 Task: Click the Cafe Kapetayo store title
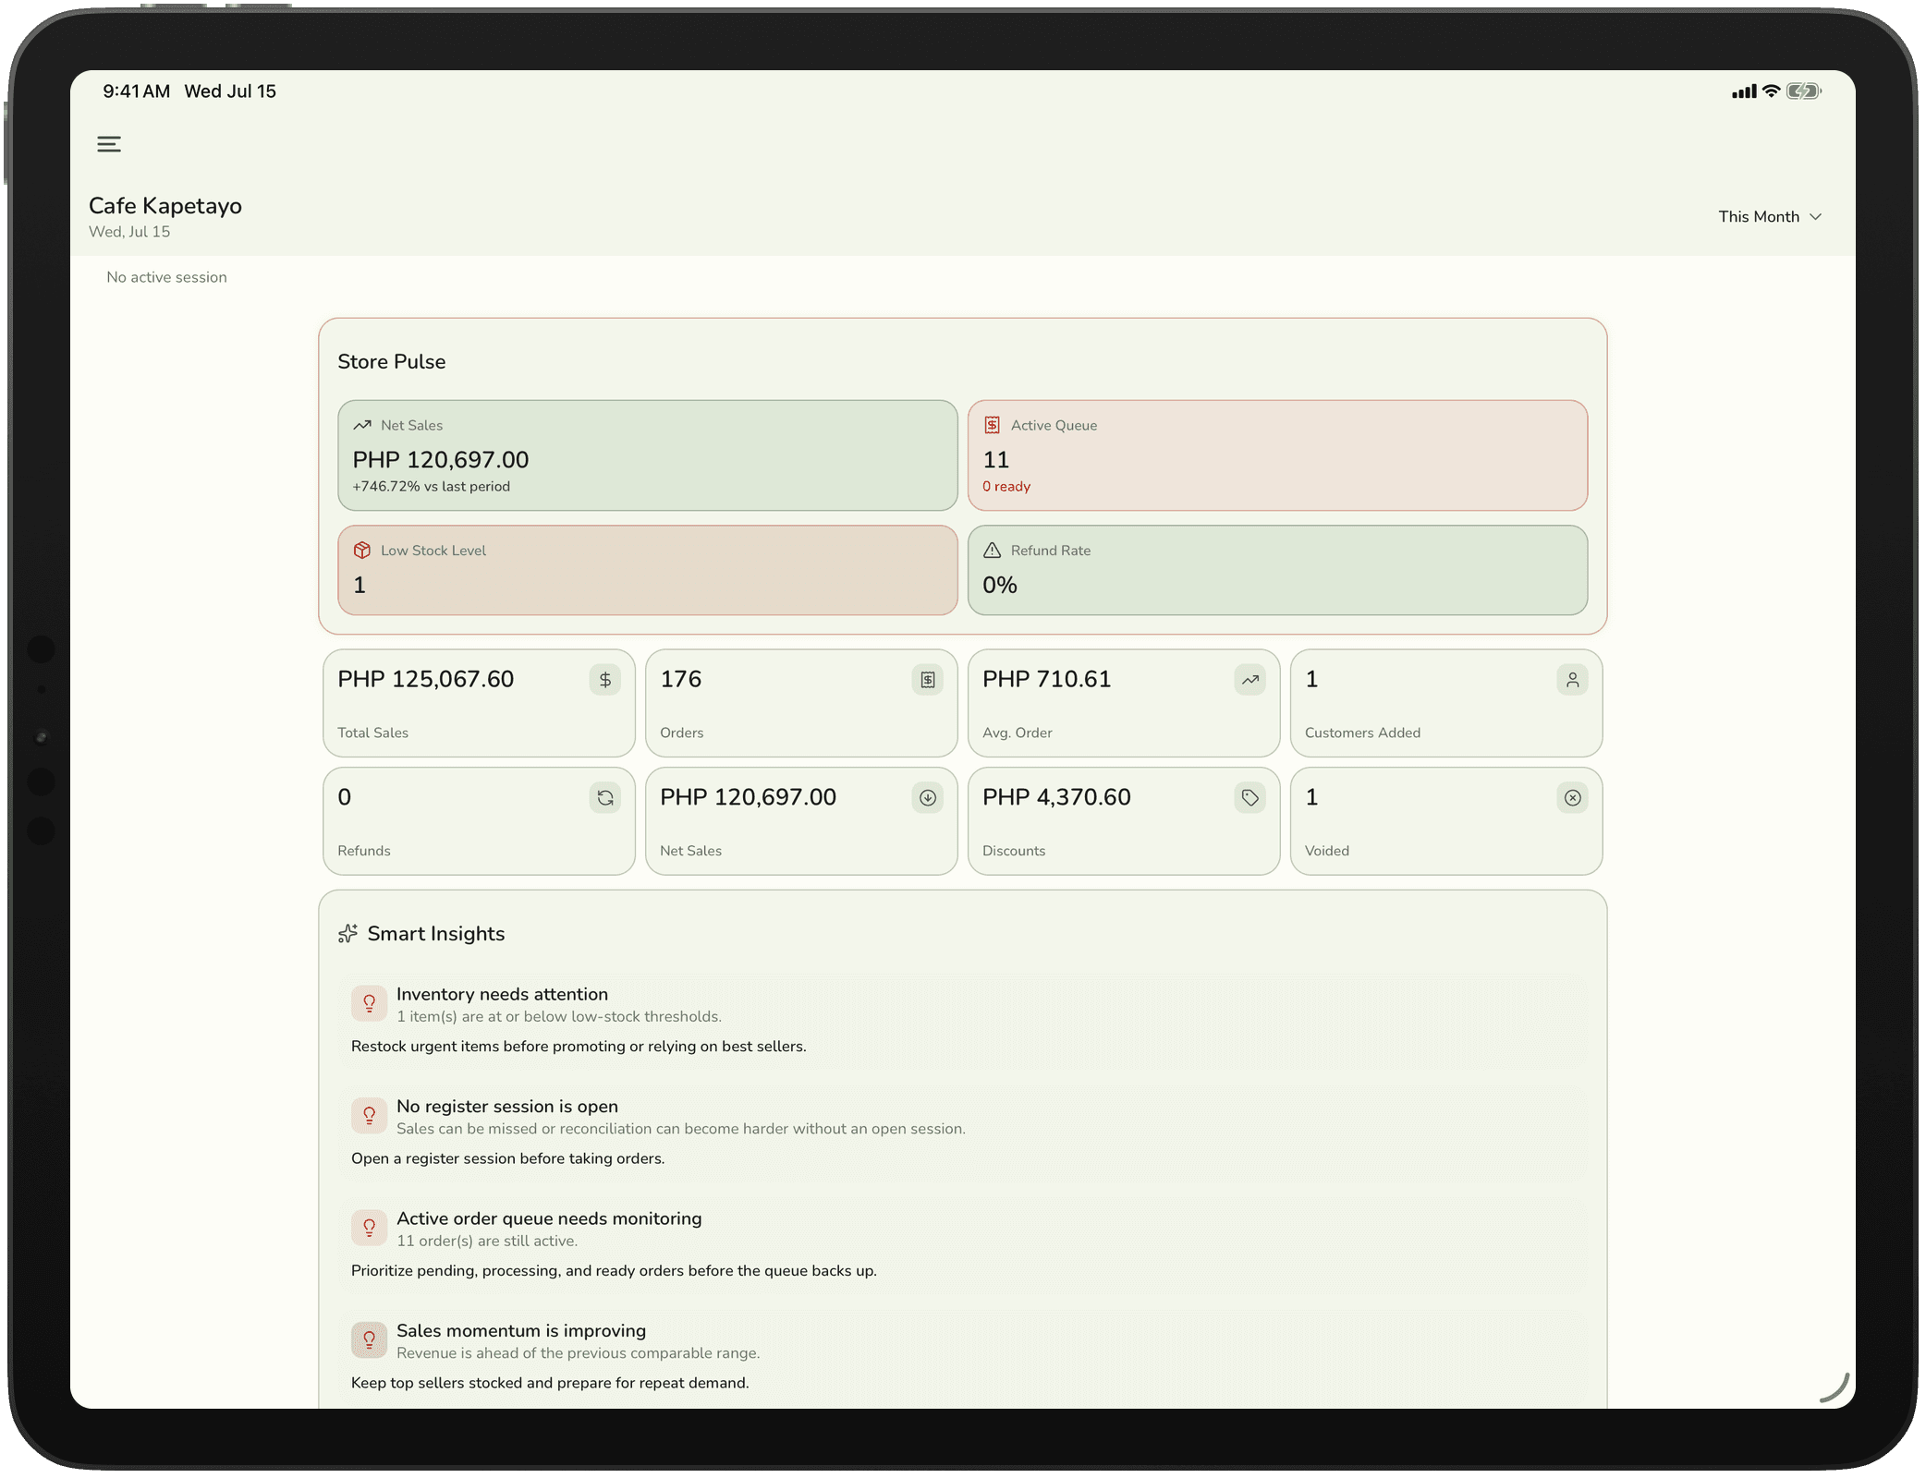(165, 206)
